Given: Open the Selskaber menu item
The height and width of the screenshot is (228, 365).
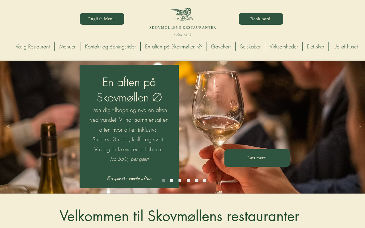Looking at the screenshot, I should [250, 46].
